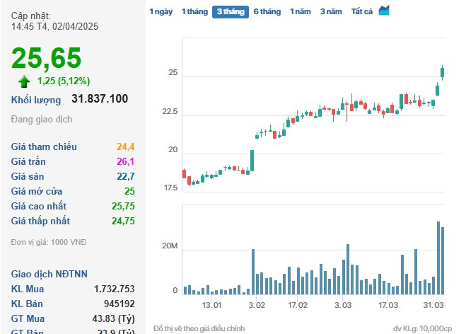Screen dimensions: 466x334
Task: Click the 3.02 date axis label
Action: coord(257,305)
